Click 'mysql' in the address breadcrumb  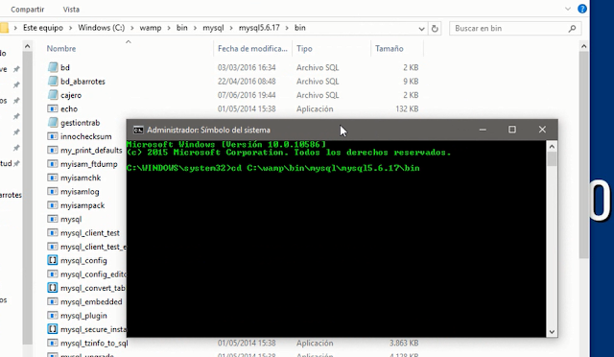tap(213, 28)
